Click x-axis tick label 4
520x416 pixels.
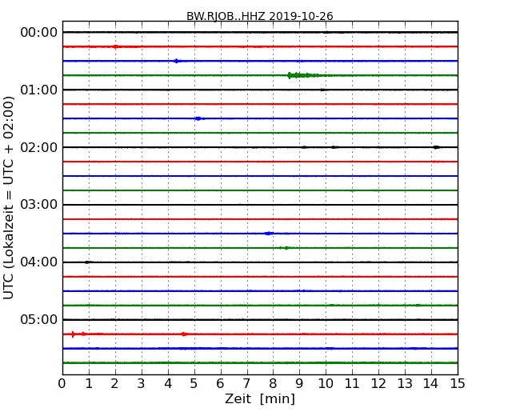pyautogui.click(x=168, y=384)
